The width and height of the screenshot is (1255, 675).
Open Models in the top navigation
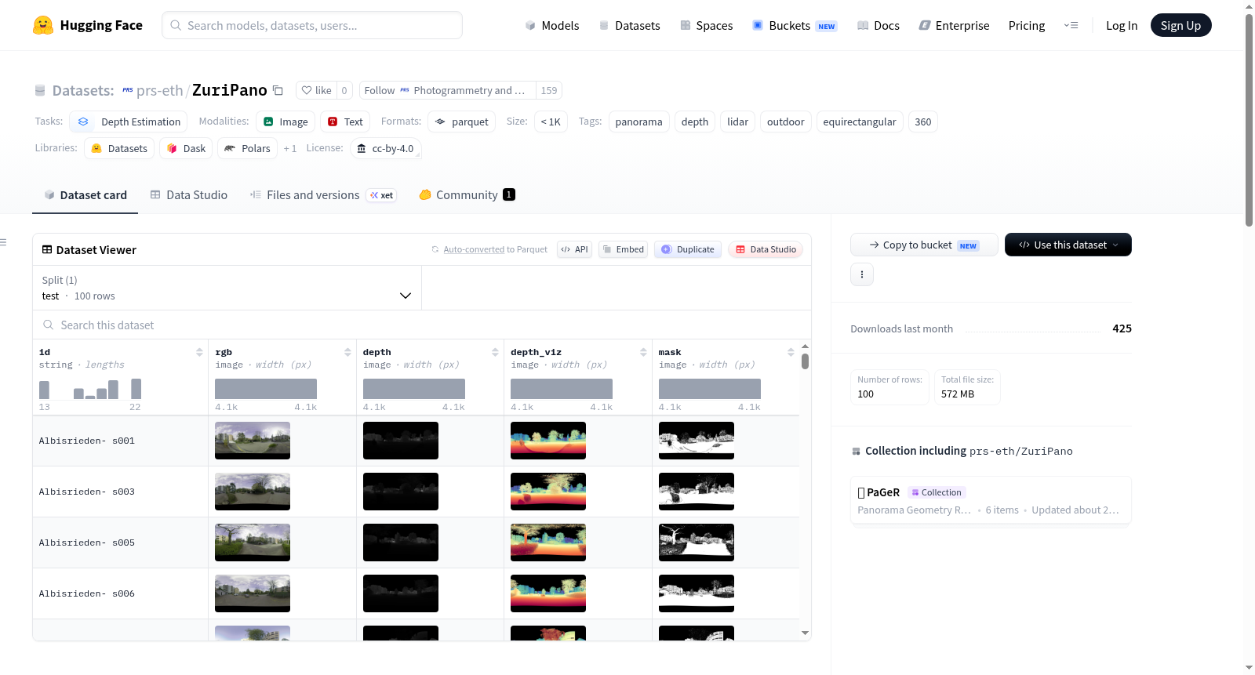tap(552, 25)
